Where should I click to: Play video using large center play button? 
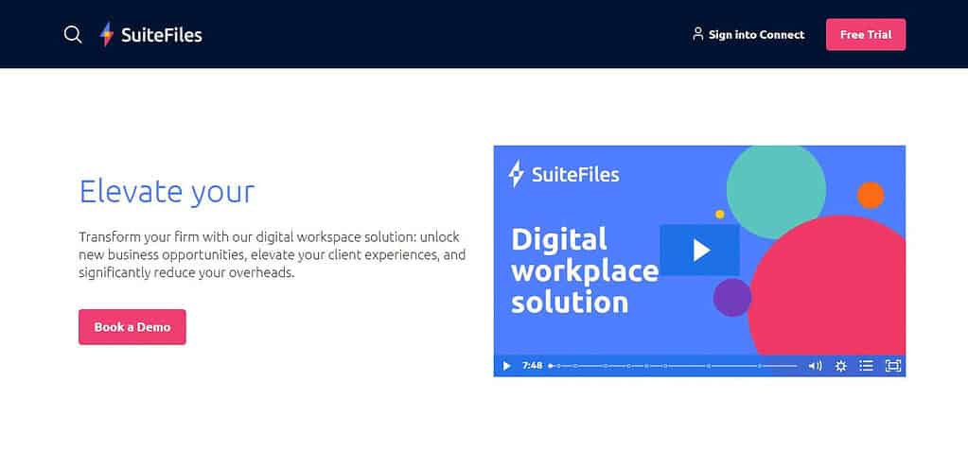(x=699, y=250)
